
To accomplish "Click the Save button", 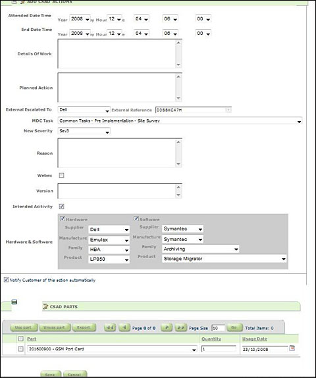I will point(51,375).
